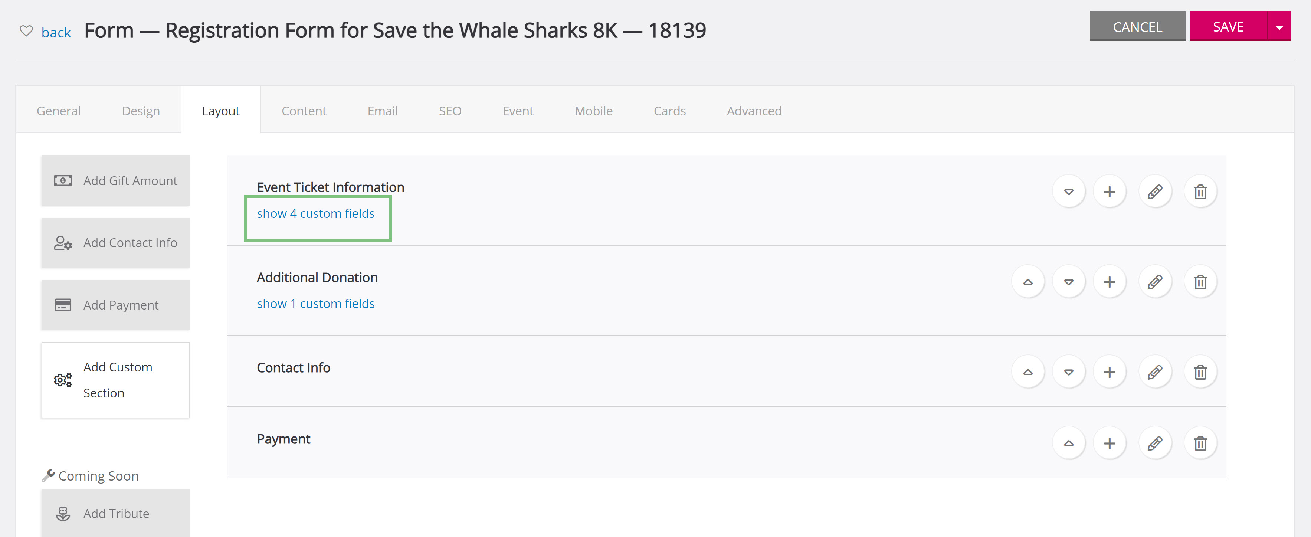Click the CANCEL button

tap(1137, 26)
